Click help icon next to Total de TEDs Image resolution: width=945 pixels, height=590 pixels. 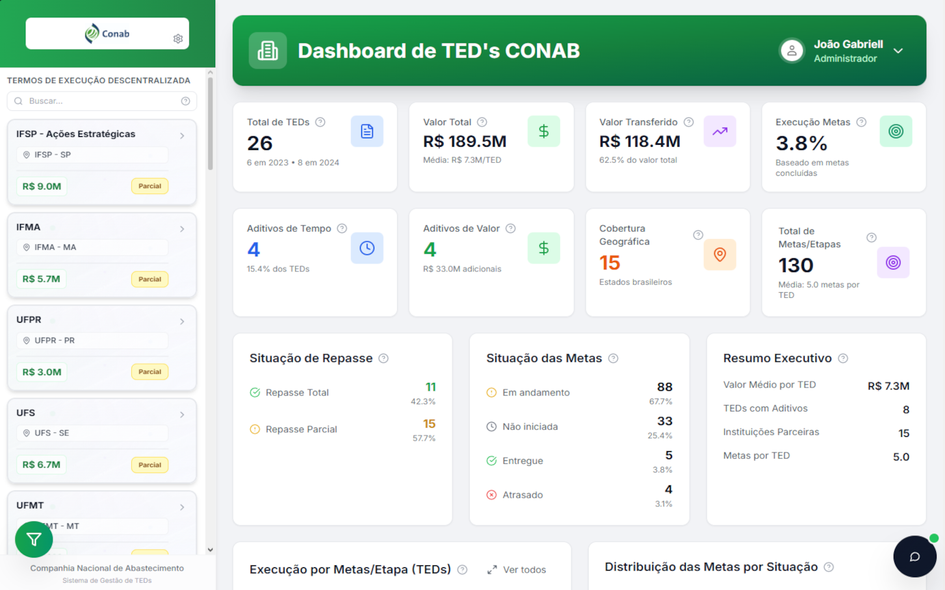320,122
